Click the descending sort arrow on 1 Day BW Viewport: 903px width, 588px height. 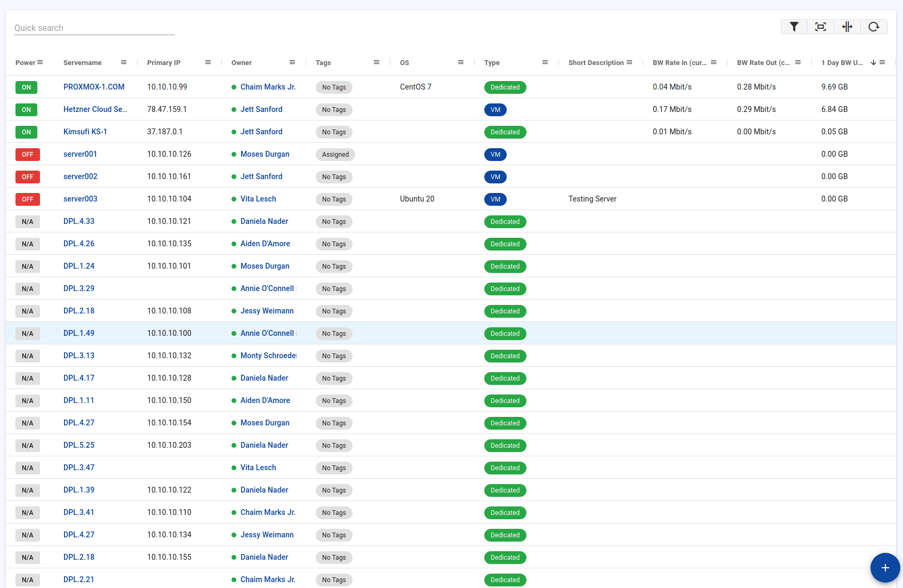(x=873, y=62)
